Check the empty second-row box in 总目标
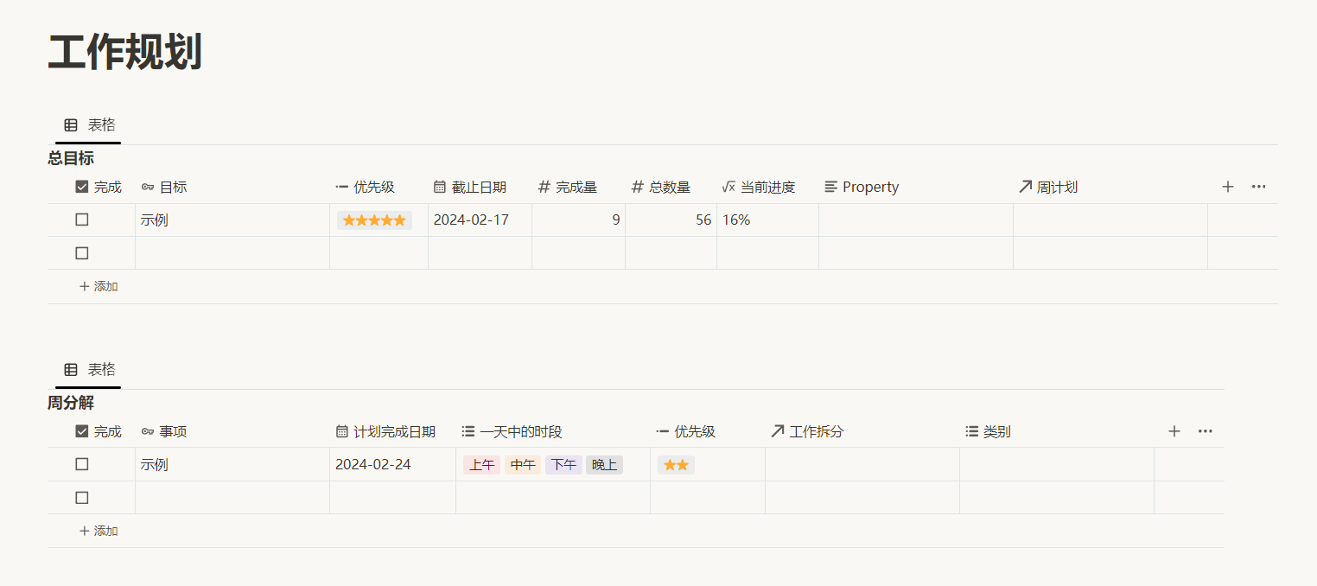 82,253
